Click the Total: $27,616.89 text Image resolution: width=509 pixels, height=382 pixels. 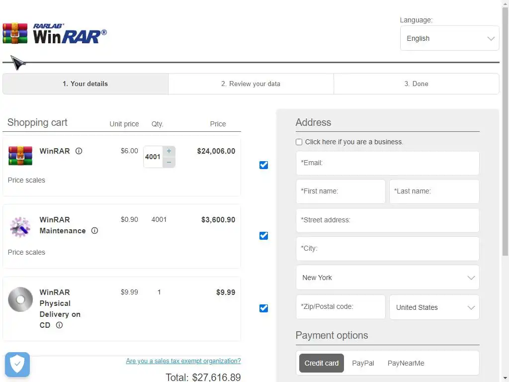203,377
